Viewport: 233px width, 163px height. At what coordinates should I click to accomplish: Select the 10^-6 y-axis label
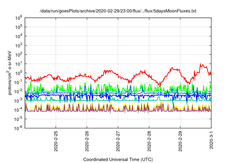pyautogui.click(x=19, y=128)
